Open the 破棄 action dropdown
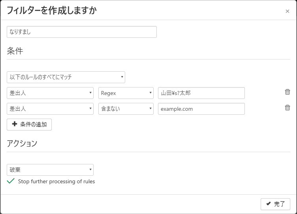 pos(50,170)
